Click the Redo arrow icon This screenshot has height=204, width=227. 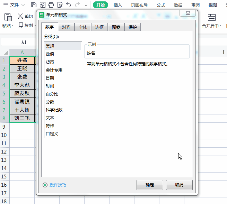click(77, 5)
